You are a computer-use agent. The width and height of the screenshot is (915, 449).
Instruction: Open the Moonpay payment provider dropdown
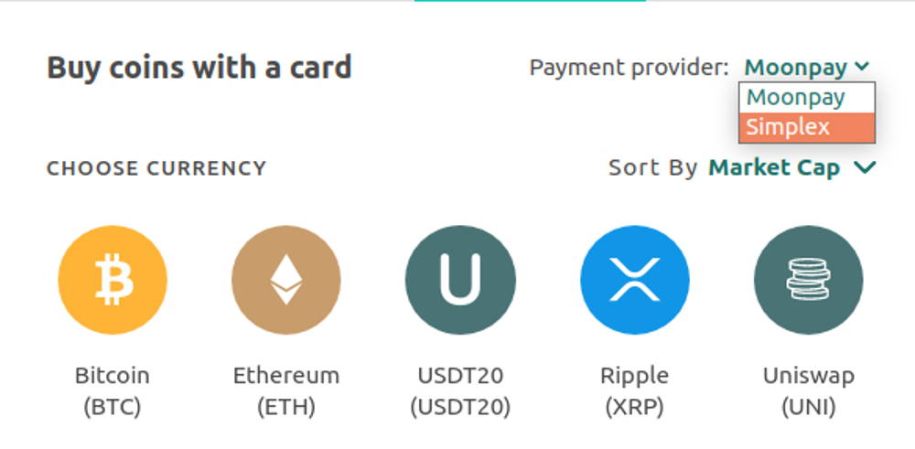click(807, 68)
